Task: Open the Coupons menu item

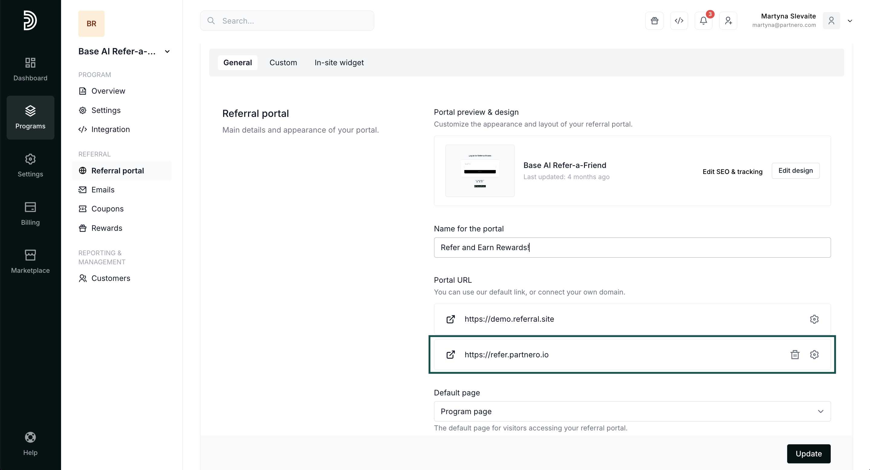Action: [107, 209]
